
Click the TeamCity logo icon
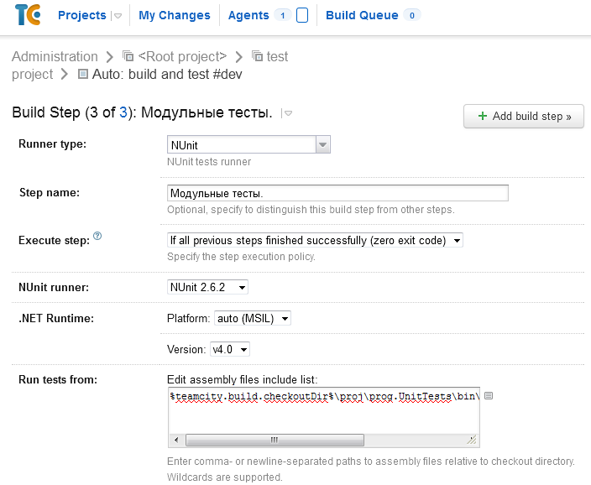27,15
